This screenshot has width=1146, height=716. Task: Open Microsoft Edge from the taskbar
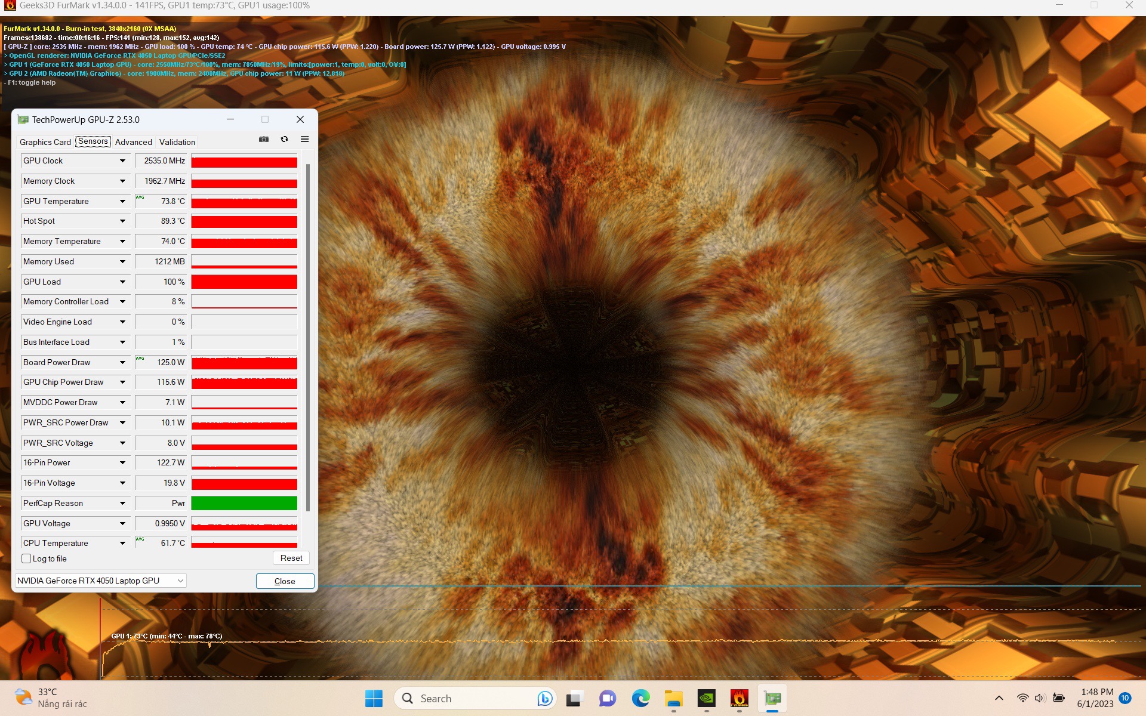coord(640,698)
